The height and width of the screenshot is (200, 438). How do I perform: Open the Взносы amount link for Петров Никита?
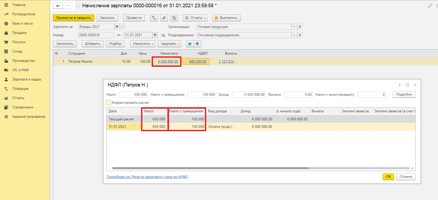point(228,62)
